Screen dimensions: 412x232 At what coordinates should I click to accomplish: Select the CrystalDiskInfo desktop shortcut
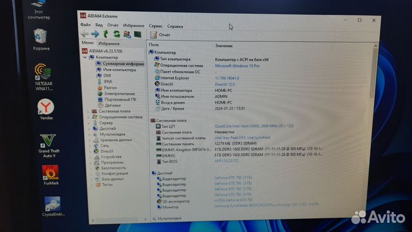[x=51, y=207]
